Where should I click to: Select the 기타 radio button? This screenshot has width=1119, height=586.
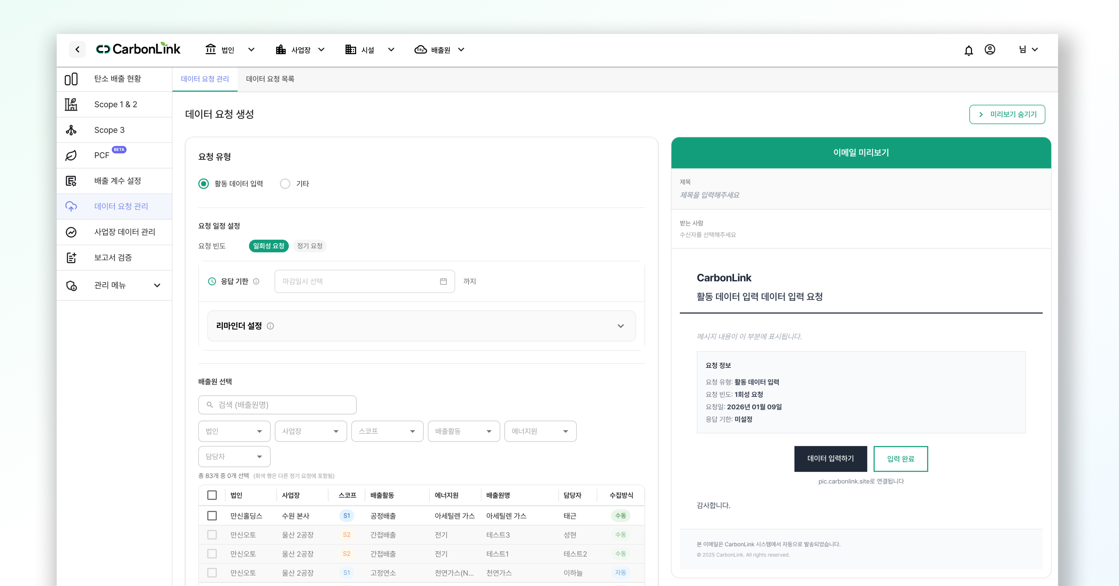coord(285,184)
